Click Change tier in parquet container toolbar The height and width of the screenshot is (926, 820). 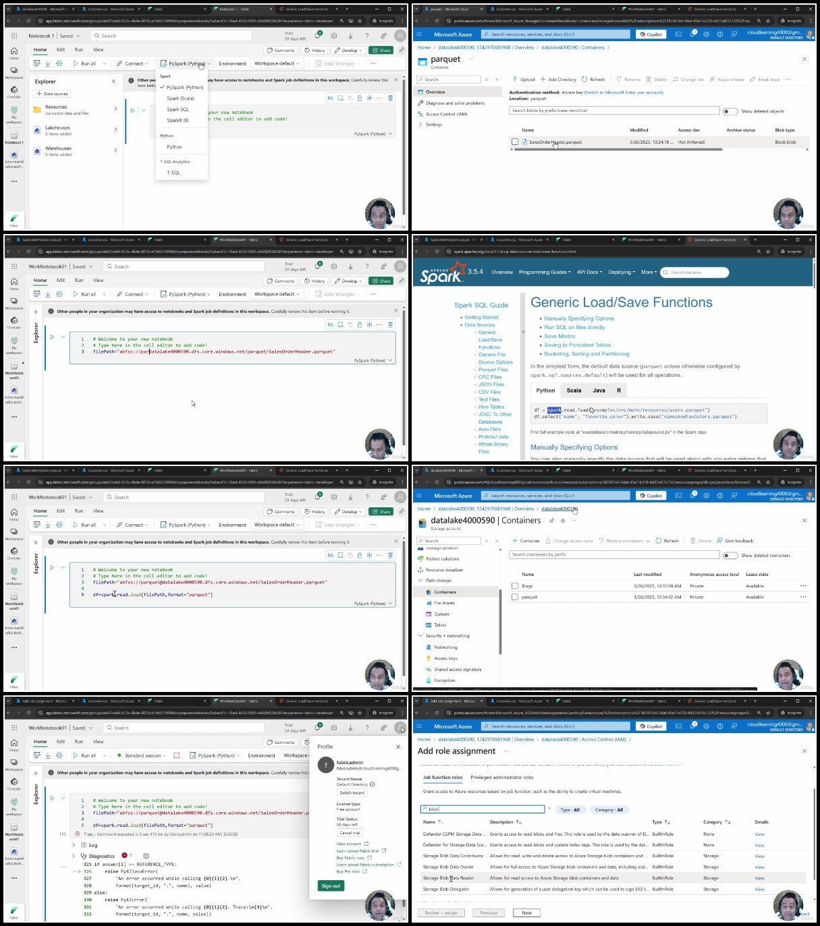coord(688,79)
